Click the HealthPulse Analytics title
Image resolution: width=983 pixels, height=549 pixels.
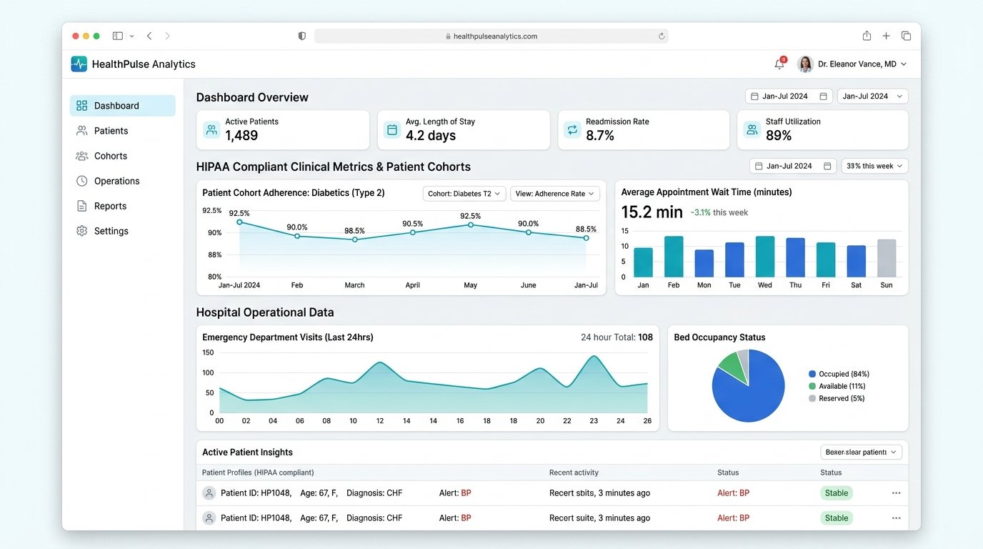pyautogui.click(x=144, y=64)
